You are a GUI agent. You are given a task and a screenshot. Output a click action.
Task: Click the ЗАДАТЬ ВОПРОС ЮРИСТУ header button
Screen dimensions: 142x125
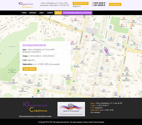81,4
